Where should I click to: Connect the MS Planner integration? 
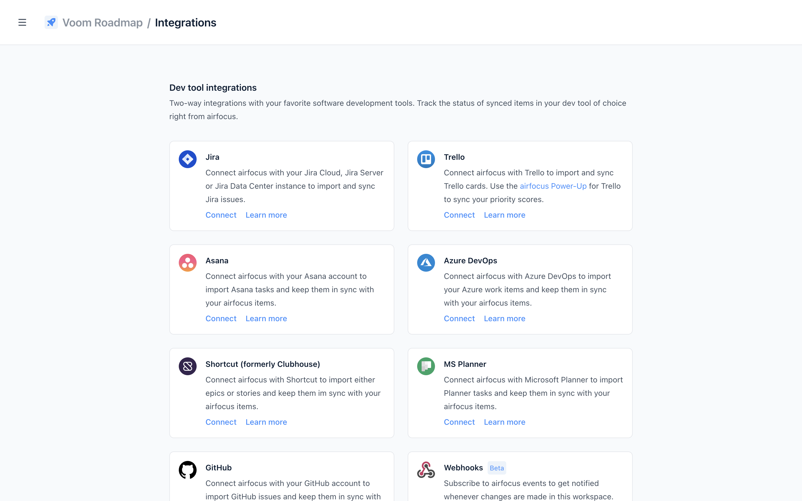pos(459,422)
